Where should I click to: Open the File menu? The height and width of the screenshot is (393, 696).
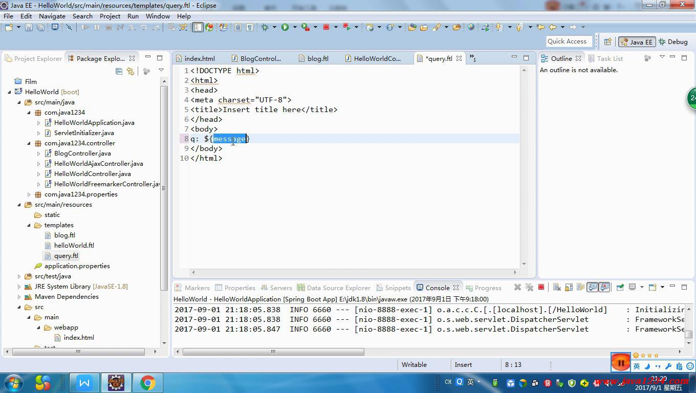(9, 16)
